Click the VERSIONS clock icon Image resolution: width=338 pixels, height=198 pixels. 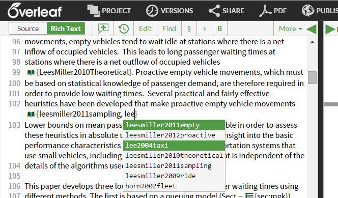pos(152,11)
